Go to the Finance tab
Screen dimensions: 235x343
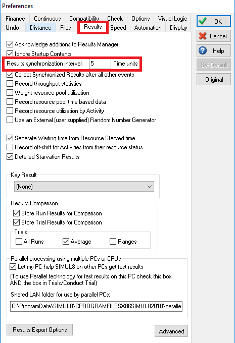click(15, 19)
